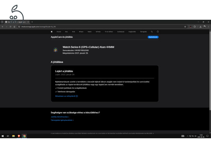Click the blue Bejelentkezés button
Viewport: 211px width, 158px height.
point(153,37)
